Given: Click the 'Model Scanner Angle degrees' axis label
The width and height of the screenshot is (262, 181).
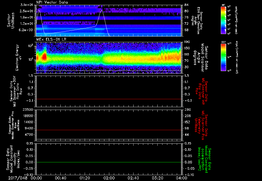Looking at the screenshot, I should click(x=200, y=58).
